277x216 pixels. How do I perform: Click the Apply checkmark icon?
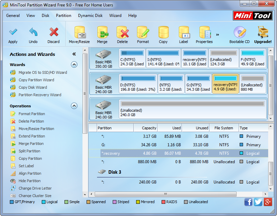[13, 32]
